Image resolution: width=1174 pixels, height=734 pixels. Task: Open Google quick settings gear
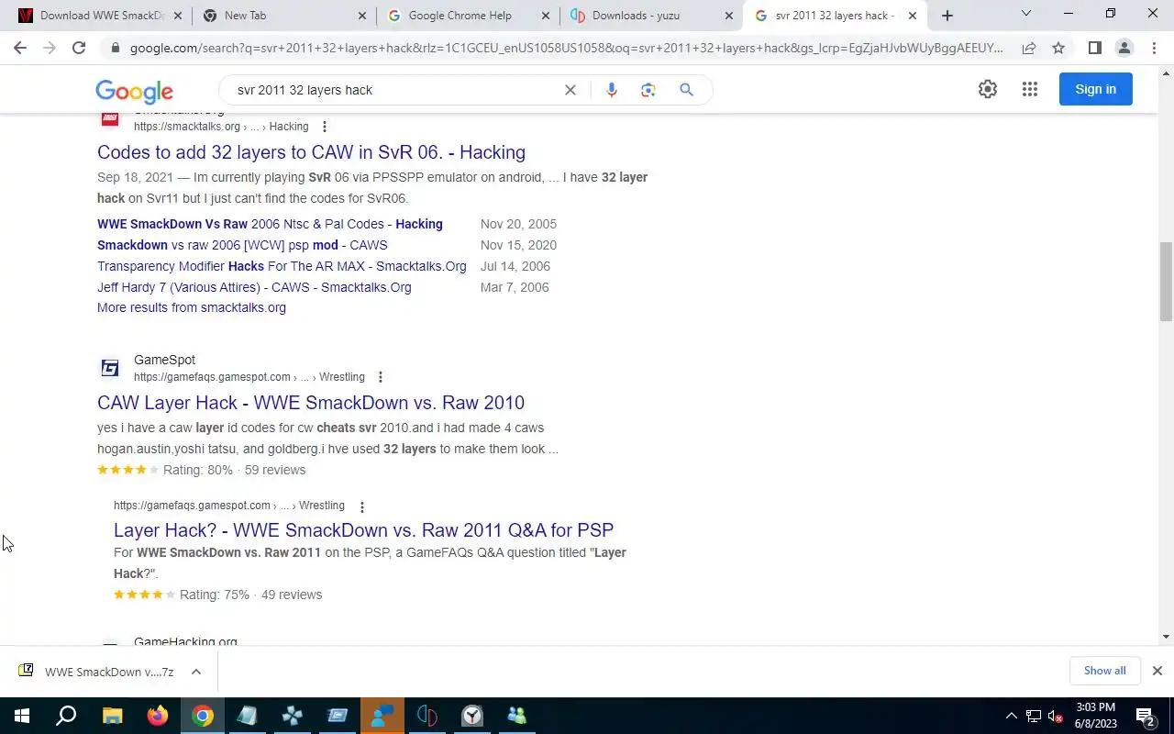pyautogui.click(x=988, y=89)
